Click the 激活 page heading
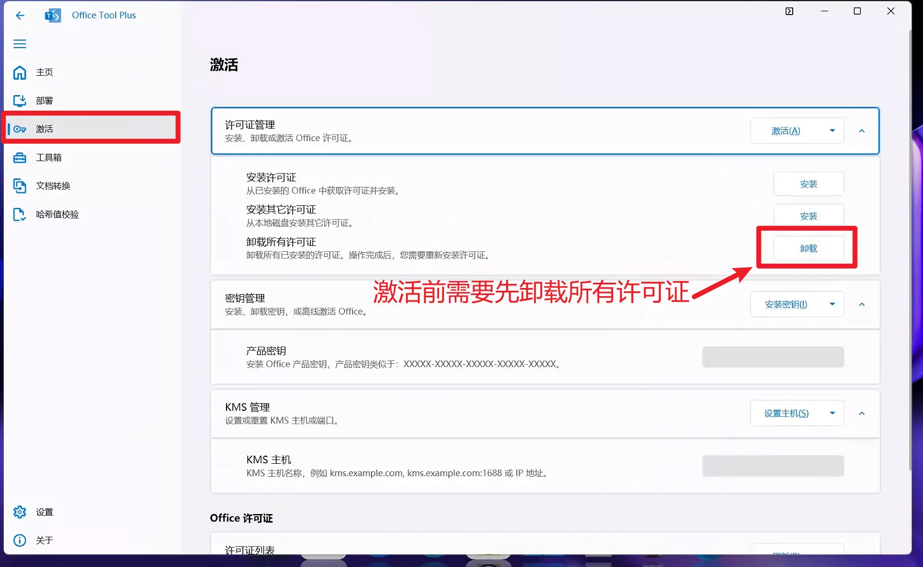This screenshot has width=923, height=567. (x=224, y=65)
